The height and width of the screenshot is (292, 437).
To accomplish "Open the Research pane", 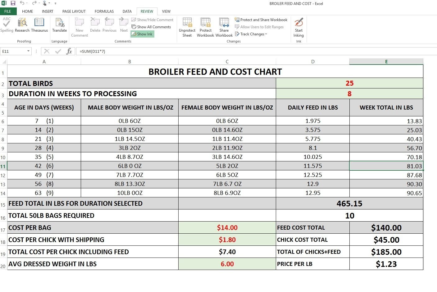I will (x=22, y=25).
